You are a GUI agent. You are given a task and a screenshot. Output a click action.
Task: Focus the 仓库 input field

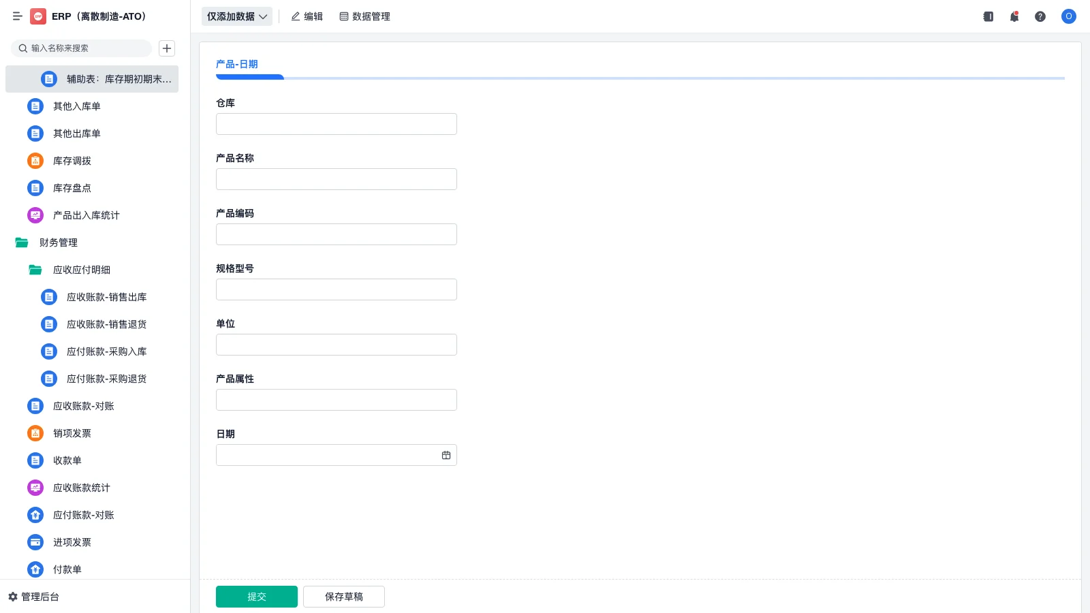tap(336, 124)
